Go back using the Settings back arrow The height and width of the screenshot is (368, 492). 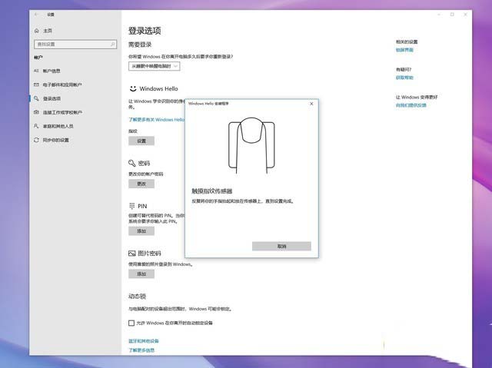[x=36, y=15]
